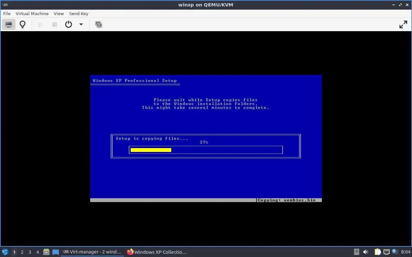Click the Run virtual machine play icon

pos(41,24)
